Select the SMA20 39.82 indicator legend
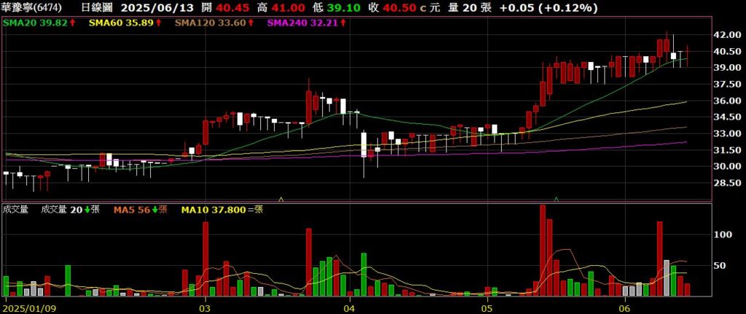 pos(39,23)
